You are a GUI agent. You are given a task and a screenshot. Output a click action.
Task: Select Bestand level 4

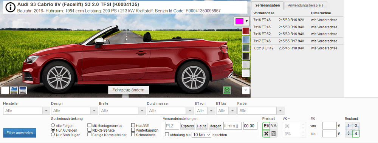[x=356, y=133]
